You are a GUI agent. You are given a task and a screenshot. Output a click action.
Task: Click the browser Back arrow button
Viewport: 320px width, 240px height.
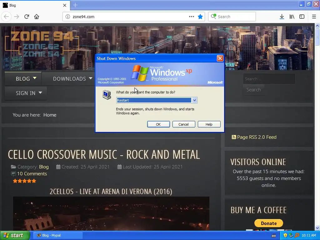click(6, 17)
